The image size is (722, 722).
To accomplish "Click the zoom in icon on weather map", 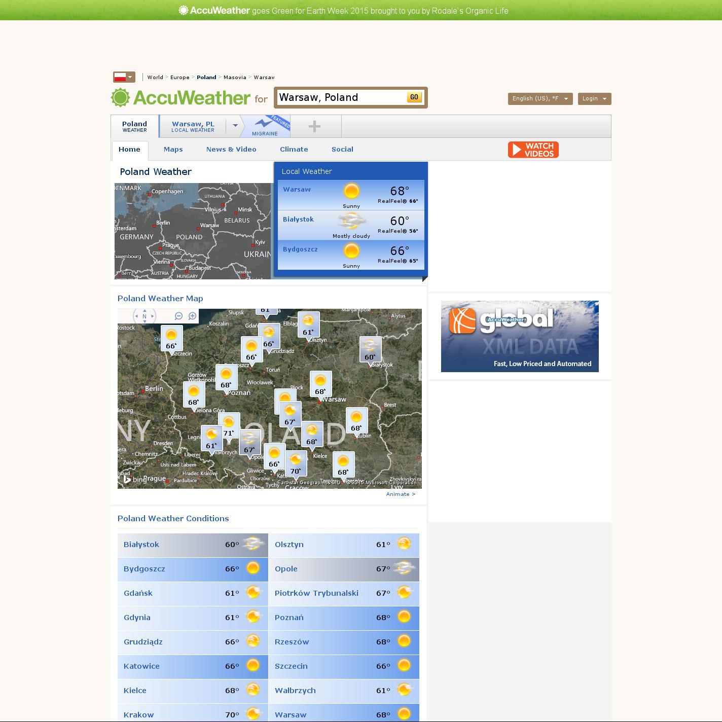I will [x=192, y=316].
